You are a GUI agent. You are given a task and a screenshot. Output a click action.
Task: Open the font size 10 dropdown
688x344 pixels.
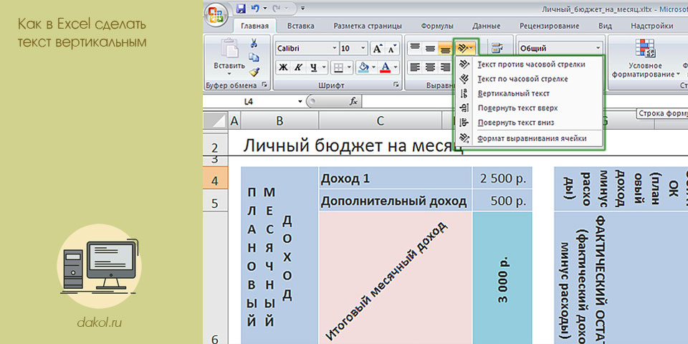pos(363,48)
